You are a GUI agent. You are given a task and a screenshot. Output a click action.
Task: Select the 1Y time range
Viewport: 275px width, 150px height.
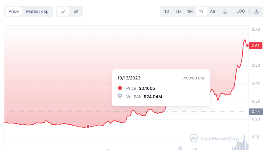201,11
